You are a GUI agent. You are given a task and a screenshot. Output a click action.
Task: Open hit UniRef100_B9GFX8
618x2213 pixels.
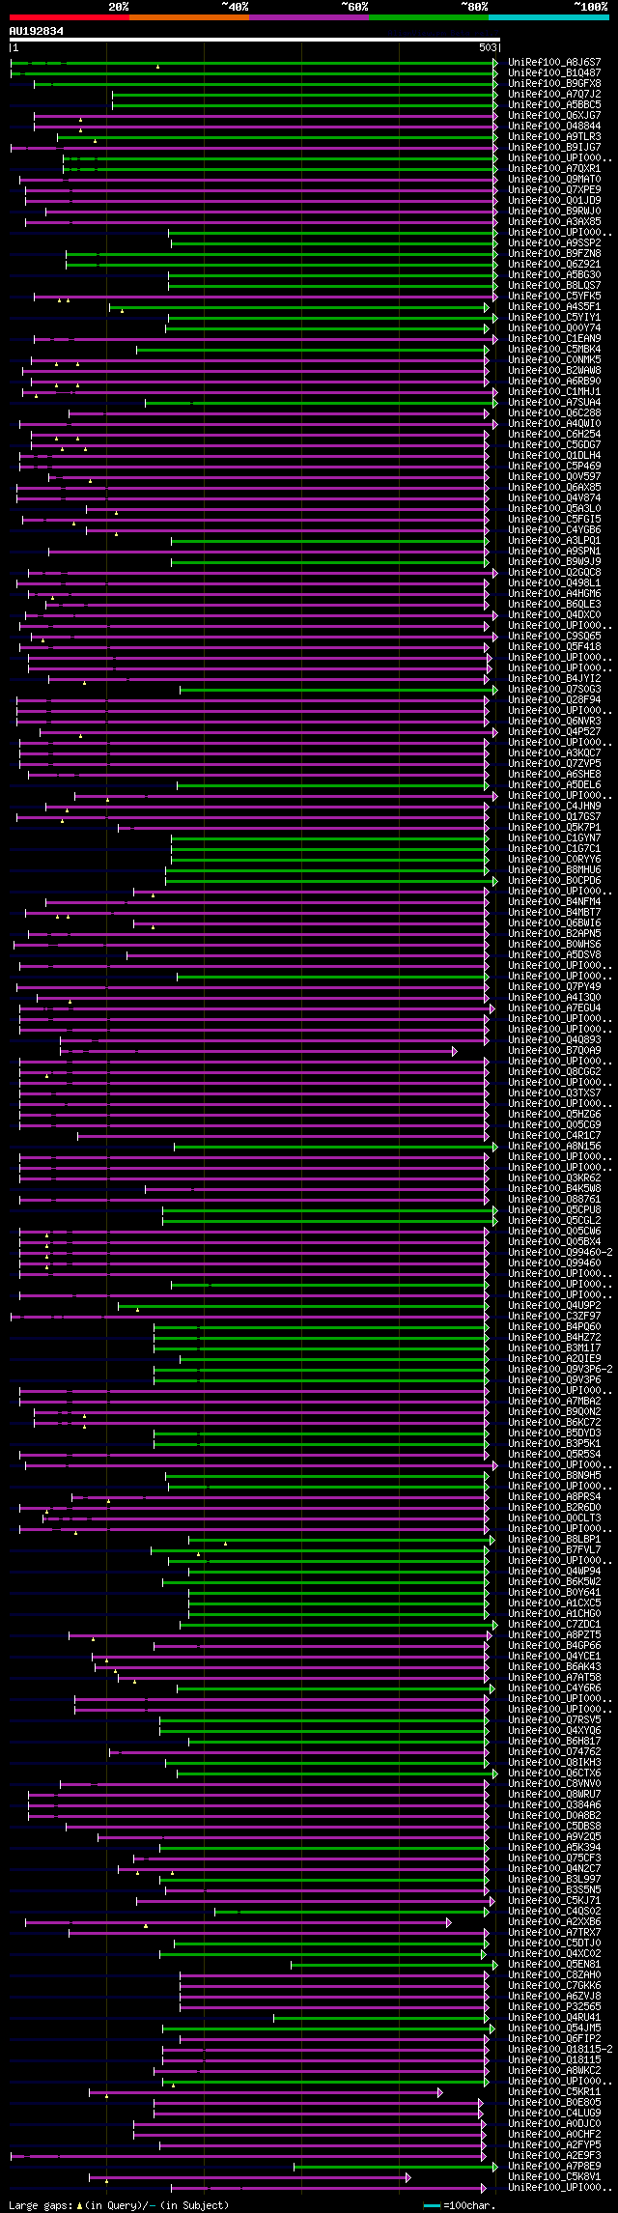tap(554, 83)
